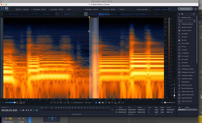This screenshot has height=123, width=202.
Task: Click the Initial State history entry
Action: [188, 110]
